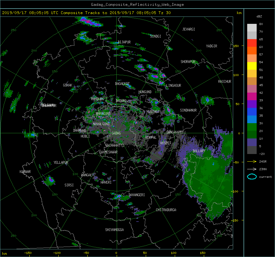Select the magenta swatch in dBZ legend
The height and width of the screenshot is (257, 275).
(252, 96)
